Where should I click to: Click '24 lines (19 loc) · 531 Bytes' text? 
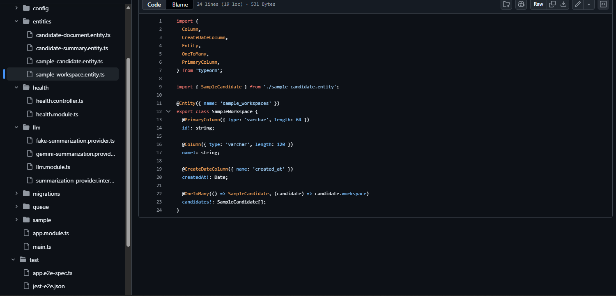tap(236, 4)
